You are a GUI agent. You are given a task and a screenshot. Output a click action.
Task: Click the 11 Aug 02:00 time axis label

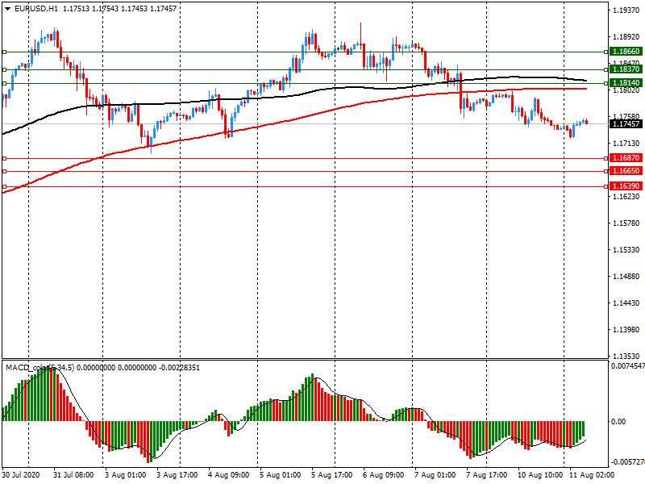tap(592, 475)
